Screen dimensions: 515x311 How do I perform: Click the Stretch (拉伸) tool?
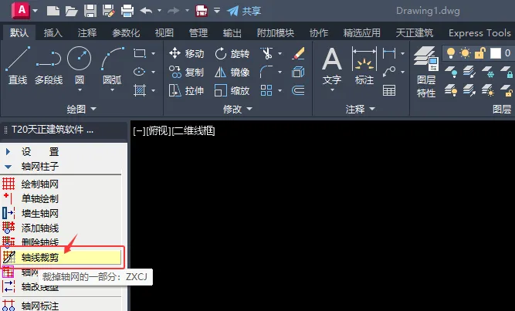[186, 90]
